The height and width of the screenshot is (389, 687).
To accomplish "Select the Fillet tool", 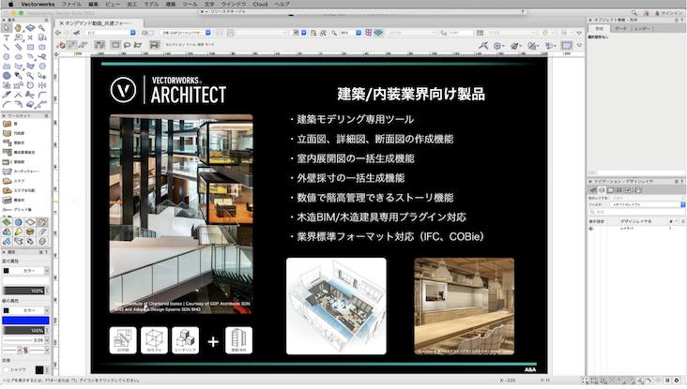I will 41,95.
